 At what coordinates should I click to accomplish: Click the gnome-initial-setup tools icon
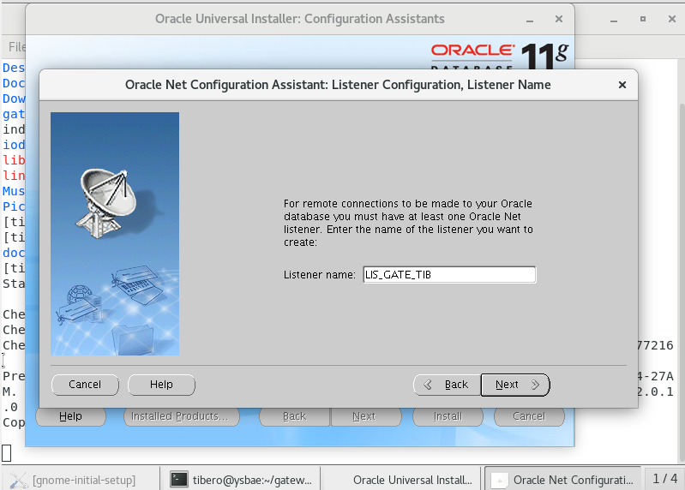(x=18, y=480)
